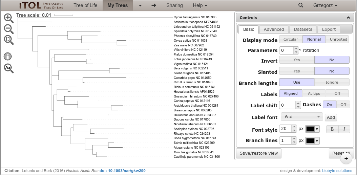
Task: Click the search magnifier in top bar
Action: (300, 5)
